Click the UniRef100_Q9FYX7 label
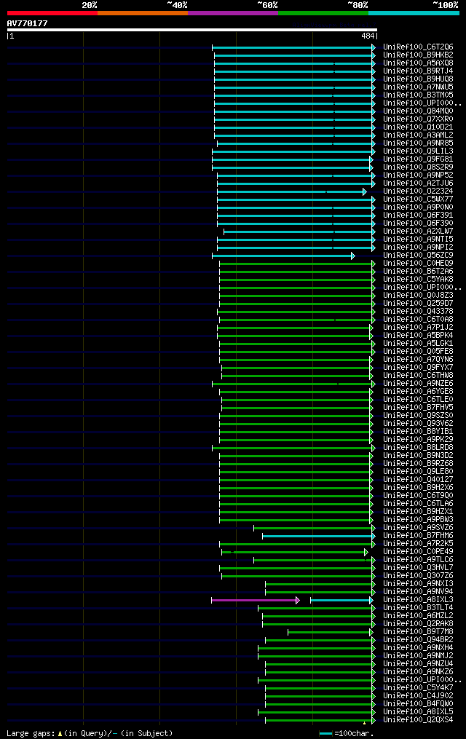The width and height of the screenshot is (466, 739). (x=418, y=368)
